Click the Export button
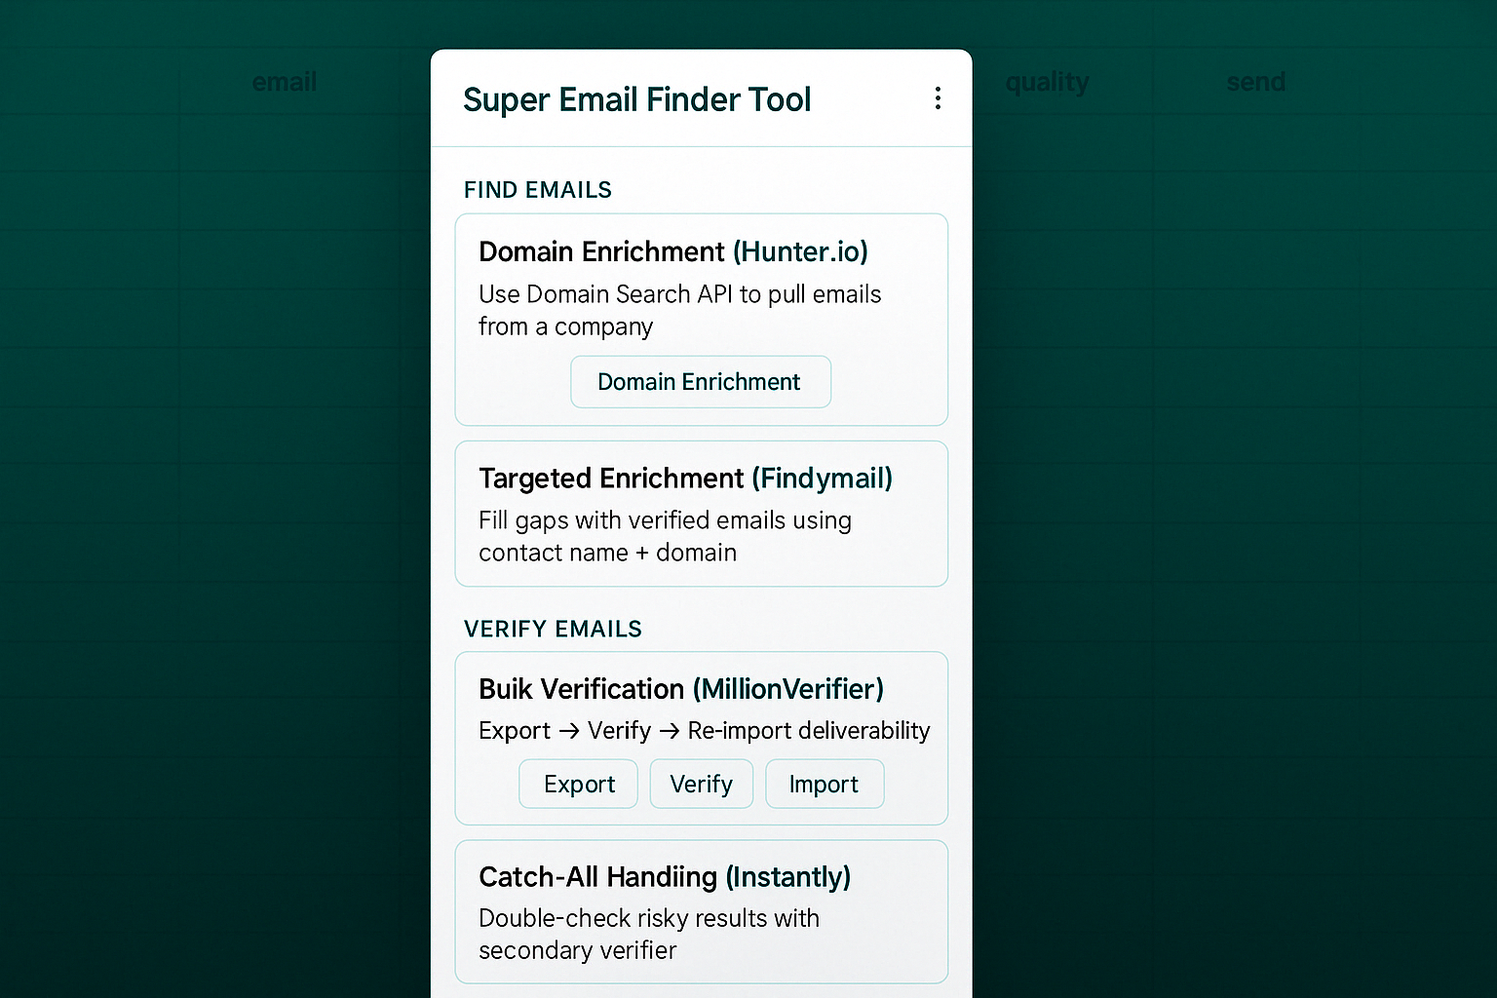Viewport: 1497px width, 998px height. pos(578,785)
